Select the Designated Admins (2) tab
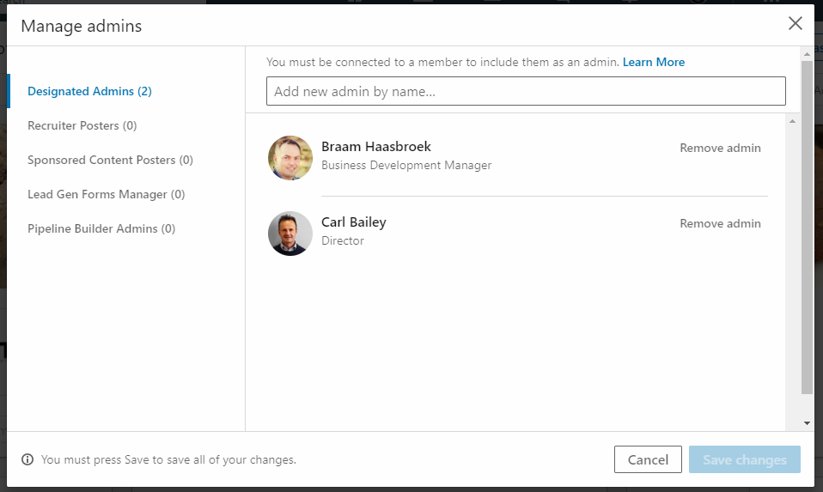This screenshot has width=823, height=492. click(89, 91)
